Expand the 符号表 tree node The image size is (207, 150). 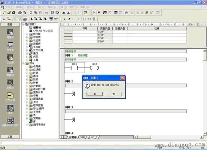[x=27, y=37]
